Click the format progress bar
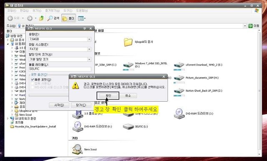Screen dimensions: 267x161 49,95
